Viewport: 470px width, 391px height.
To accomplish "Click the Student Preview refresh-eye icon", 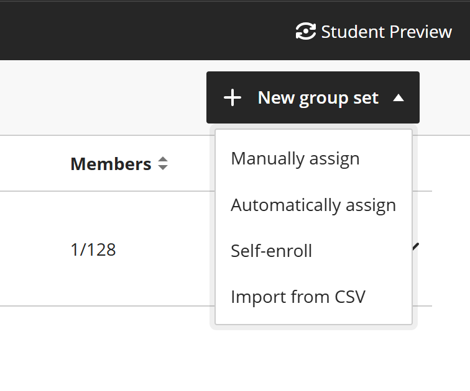I will point(306,32).
